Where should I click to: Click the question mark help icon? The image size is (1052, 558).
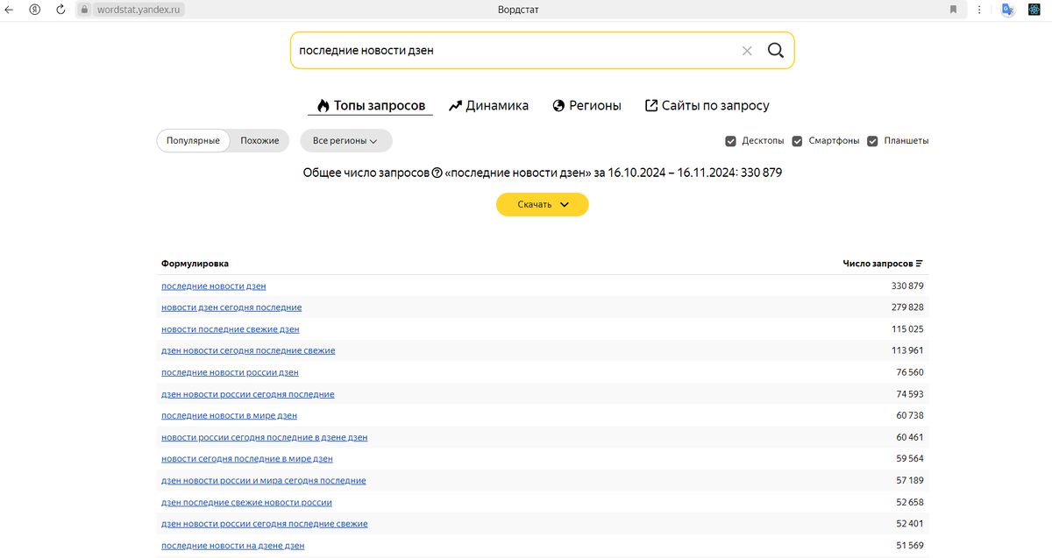click(437, 173)
